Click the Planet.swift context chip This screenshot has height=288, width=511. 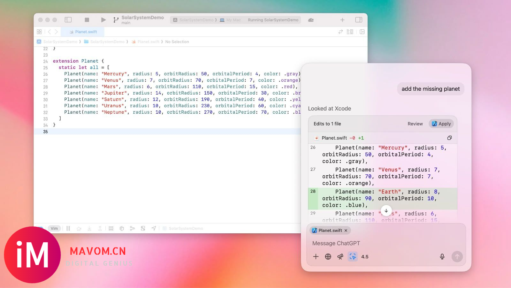330,231
